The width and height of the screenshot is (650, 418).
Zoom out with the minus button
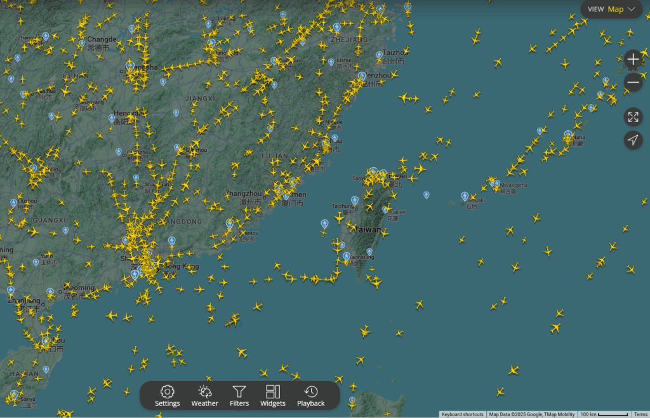point(633,82)
